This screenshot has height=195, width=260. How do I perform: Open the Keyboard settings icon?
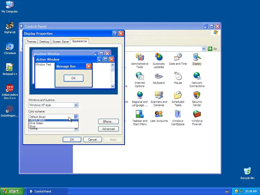159,78
